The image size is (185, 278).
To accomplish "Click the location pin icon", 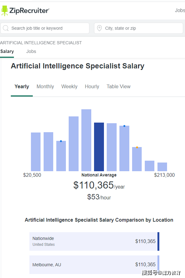I will 99,28.
